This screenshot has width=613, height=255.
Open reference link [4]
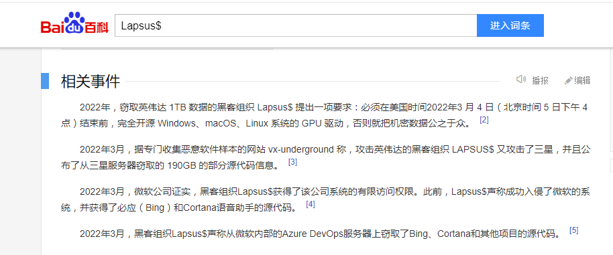click(x=311, y=204)
